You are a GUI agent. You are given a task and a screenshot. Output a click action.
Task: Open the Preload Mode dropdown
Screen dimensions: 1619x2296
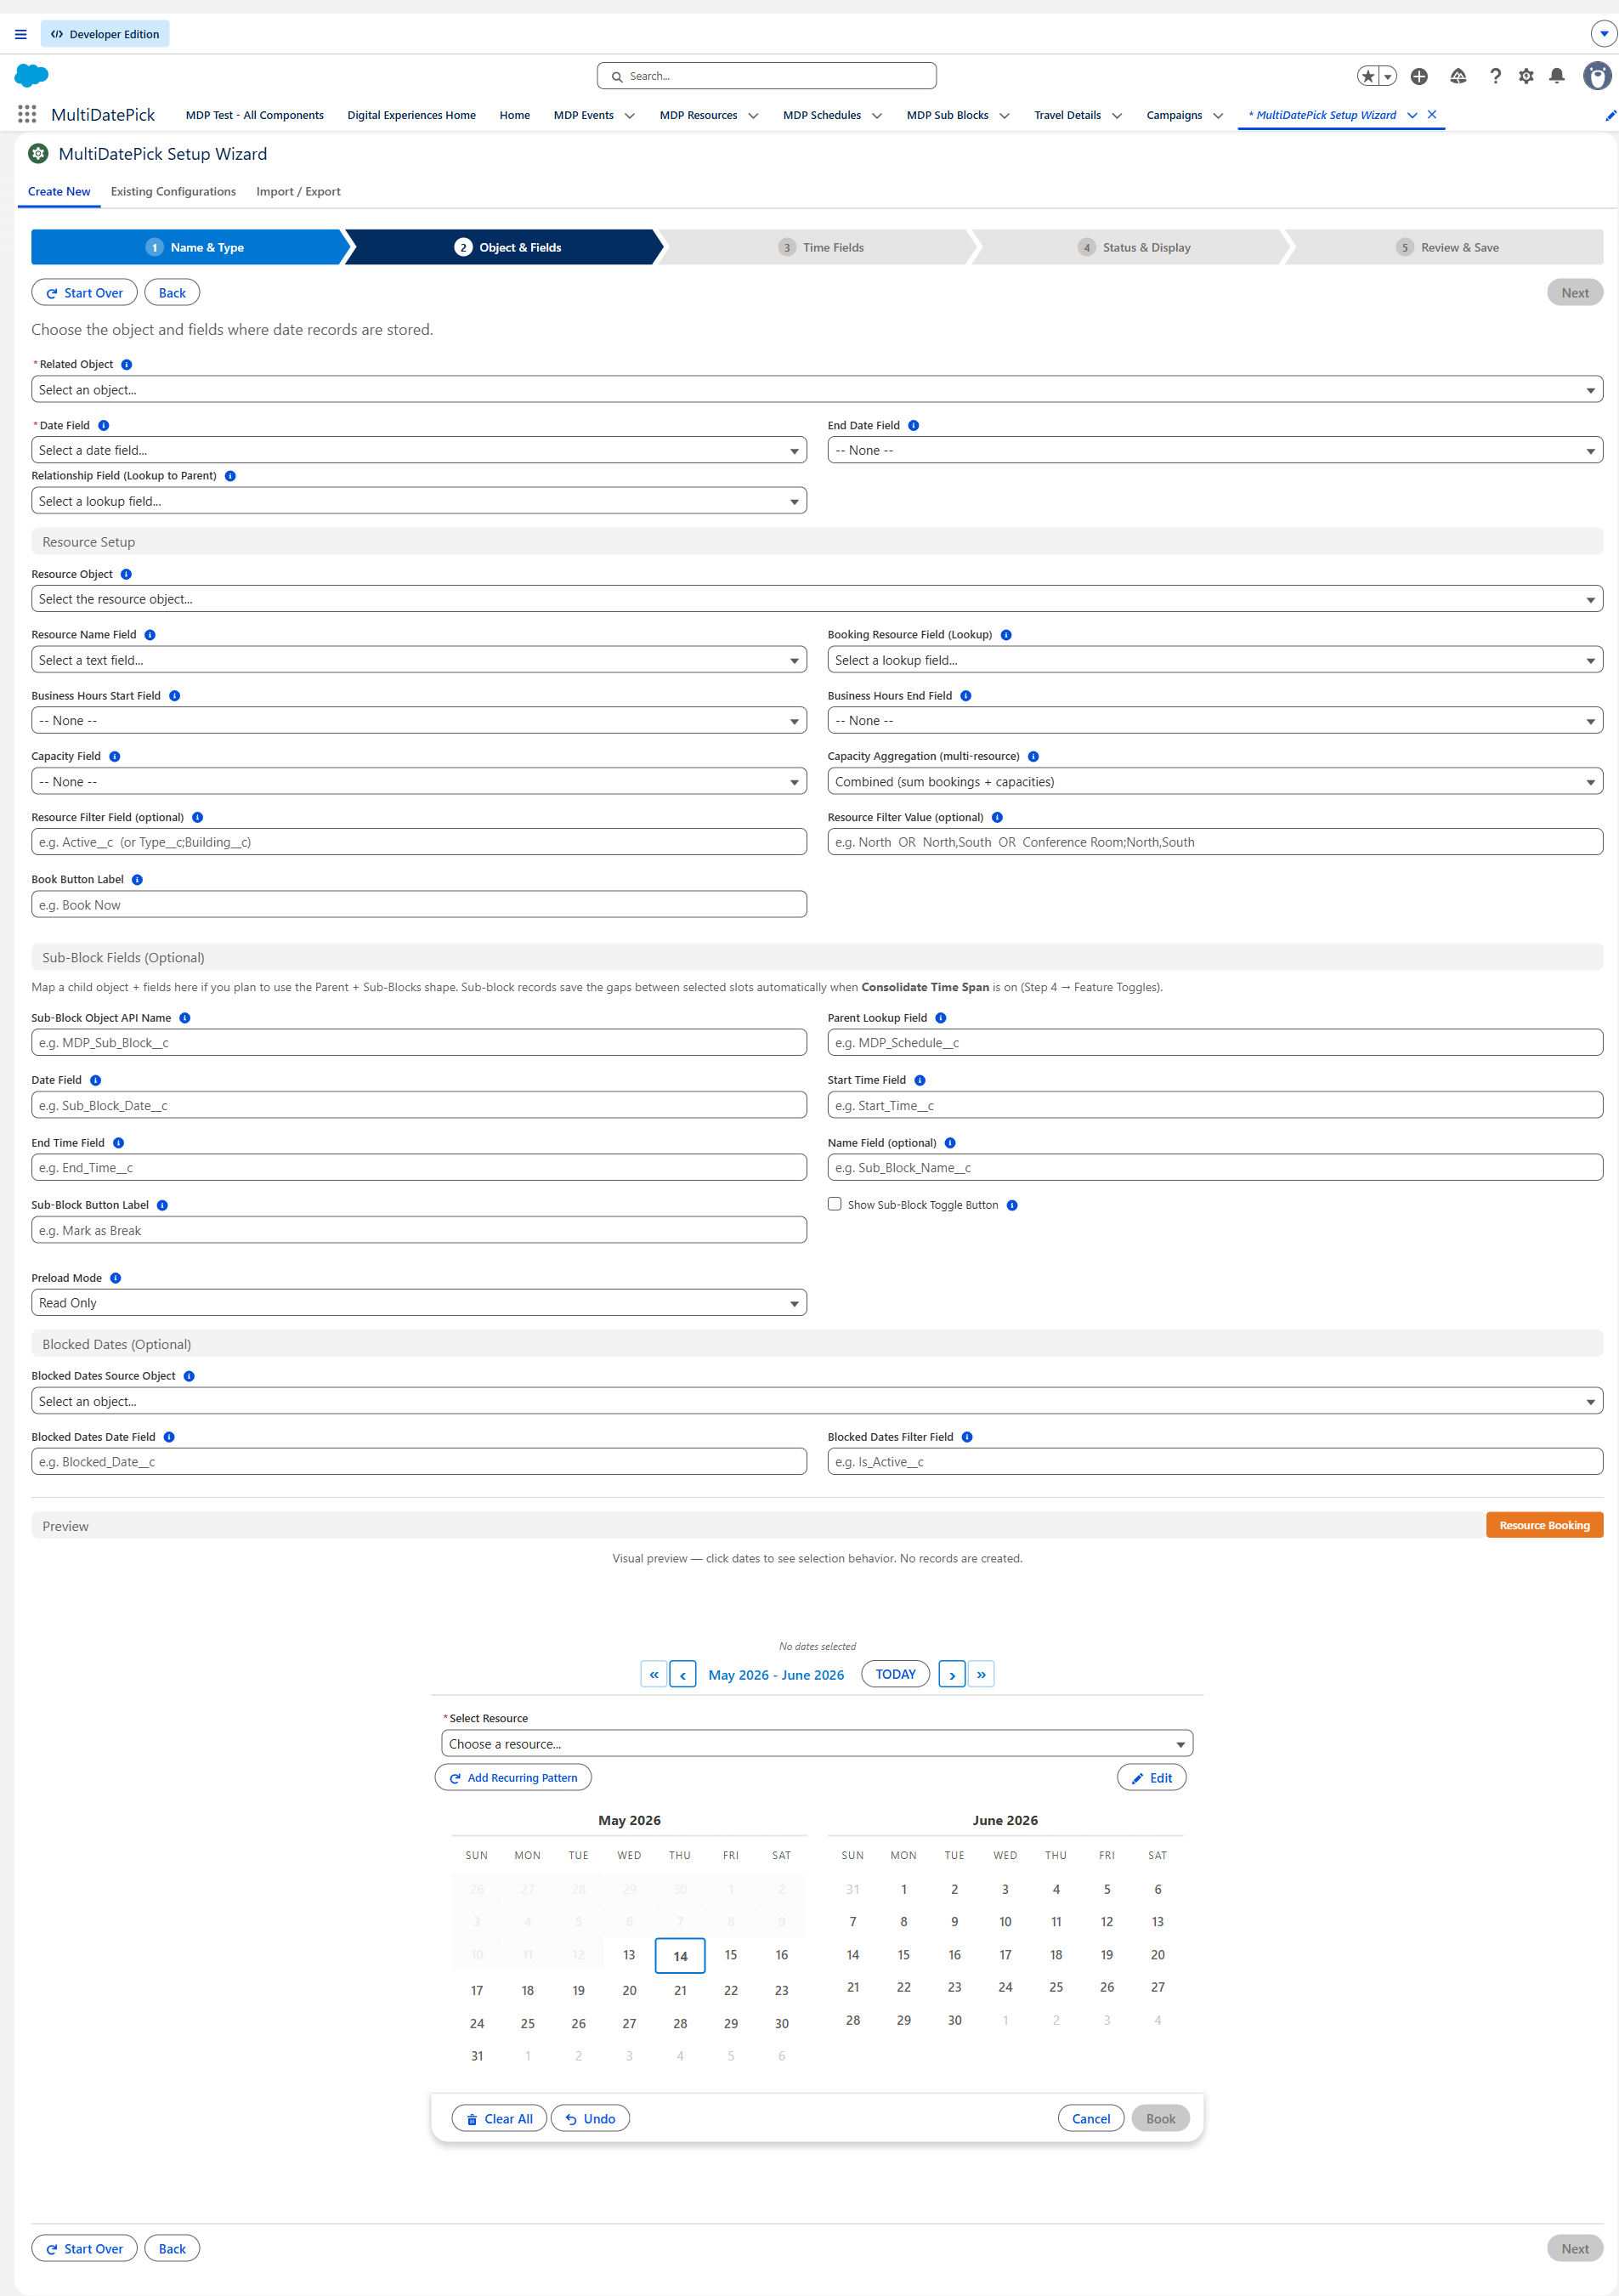coord(419,1303)
